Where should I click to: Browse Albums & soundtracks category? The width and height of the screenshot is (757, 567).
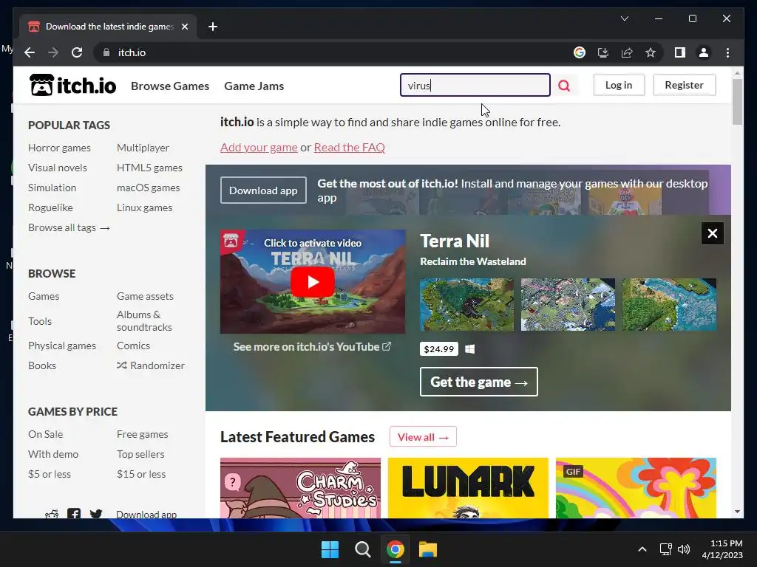[x=144, y=320]
